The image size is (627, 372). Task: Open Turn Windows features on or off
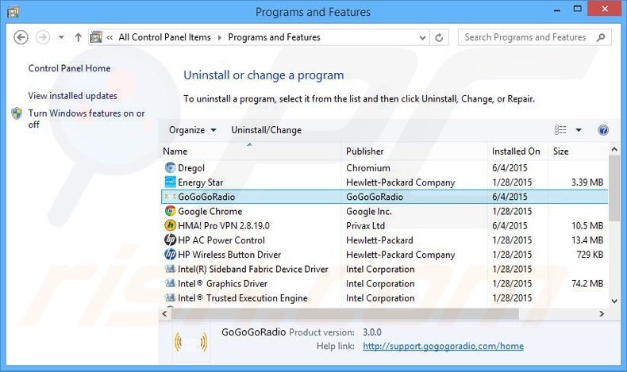point(87,119)
